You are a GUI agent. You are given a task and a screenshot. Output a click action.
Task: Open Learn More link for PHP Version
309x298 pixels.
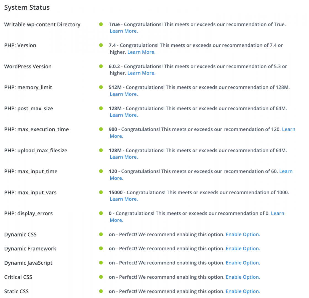coord(141,52)
